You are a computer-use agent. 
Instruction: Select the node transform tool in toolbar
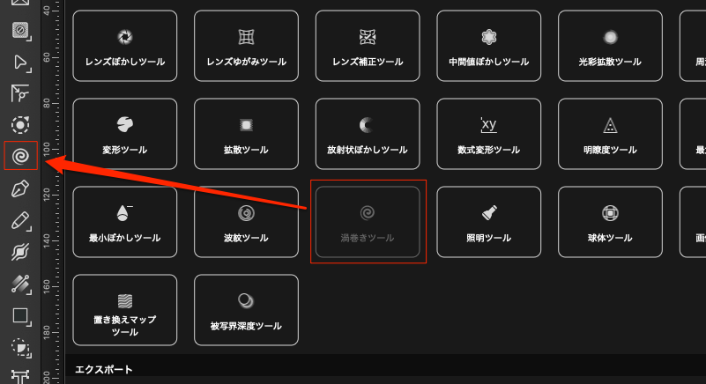(x=20, y=93)
